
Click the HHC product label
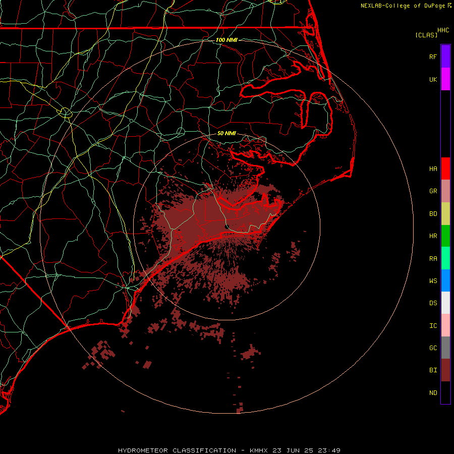pyautogui.click(x=443, y=30)
